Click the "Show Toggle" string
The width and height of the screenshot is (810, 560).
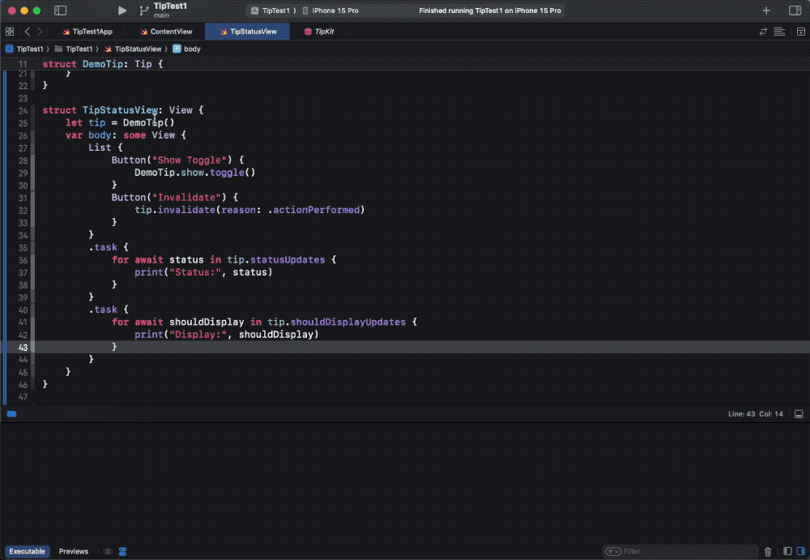[x=190, y=160]
